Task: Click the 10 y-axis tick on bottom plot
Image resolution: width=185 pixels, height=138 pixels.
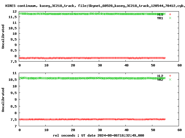Action: point(15,86)
